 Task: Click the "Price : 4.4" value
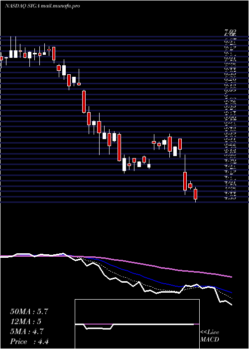(x=29, y=342)
